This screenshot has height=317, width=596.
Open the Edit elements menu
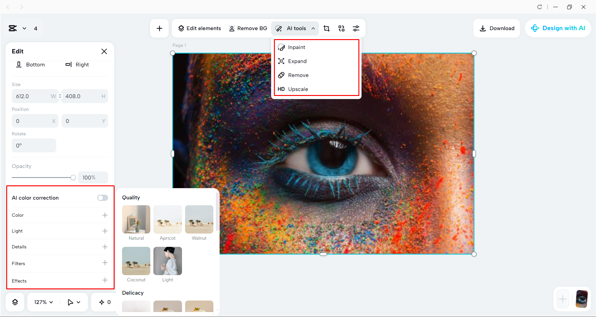(199, 28)
